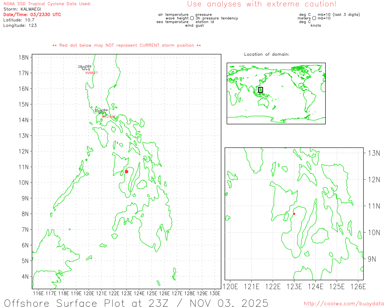
Task: Click the 120E label under the zoomed map
Action: click(x=230, y=287)
